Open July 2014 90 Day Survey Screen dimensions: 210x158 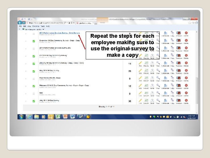49,100
